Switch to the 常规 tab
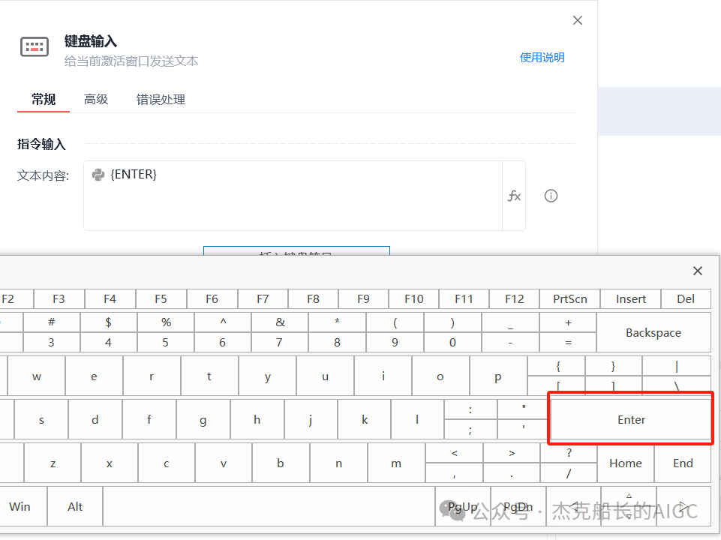 point(44,99)
